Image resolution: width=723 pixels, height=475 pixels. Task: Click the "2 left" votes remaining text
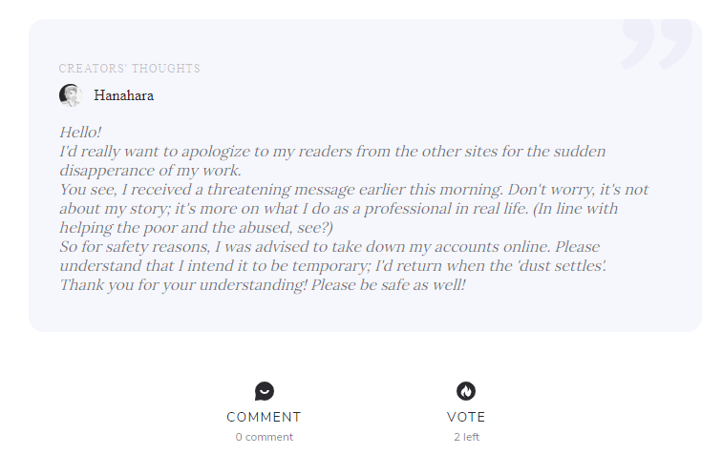(x=466, y=437)
